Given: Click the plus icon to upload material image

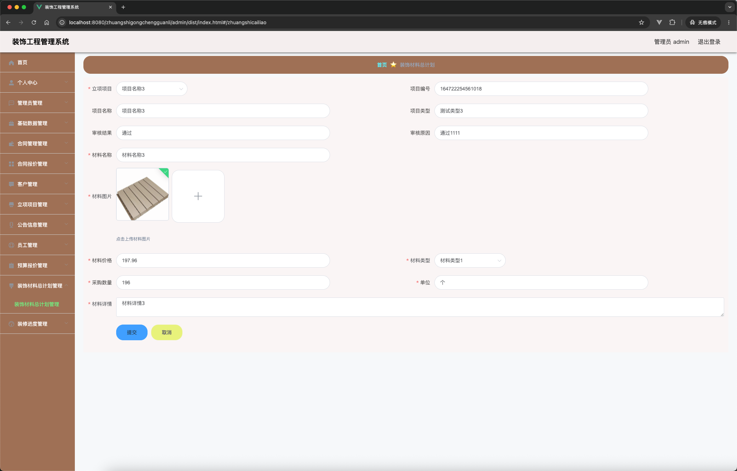Looking at the screenshot, I should [x=198, y=196].
